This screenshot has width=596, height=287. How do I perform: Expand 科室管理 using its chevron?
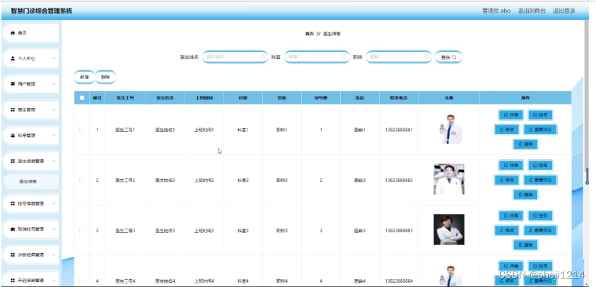[54, 135]
